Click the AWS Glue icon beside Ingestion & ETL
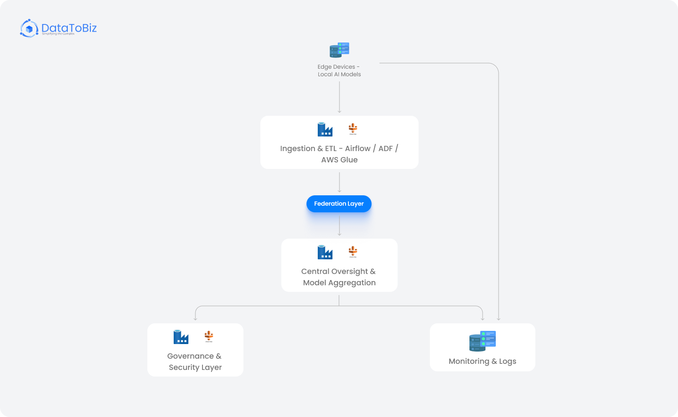Image resolution: width=678 pixels, height=417 pixels. point(352,128)
